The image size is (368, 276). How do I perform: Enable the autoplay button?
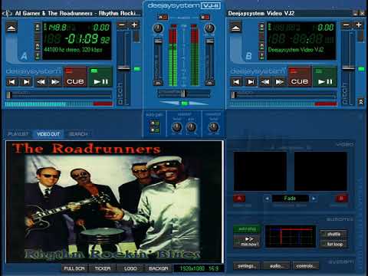coord(247,228)
